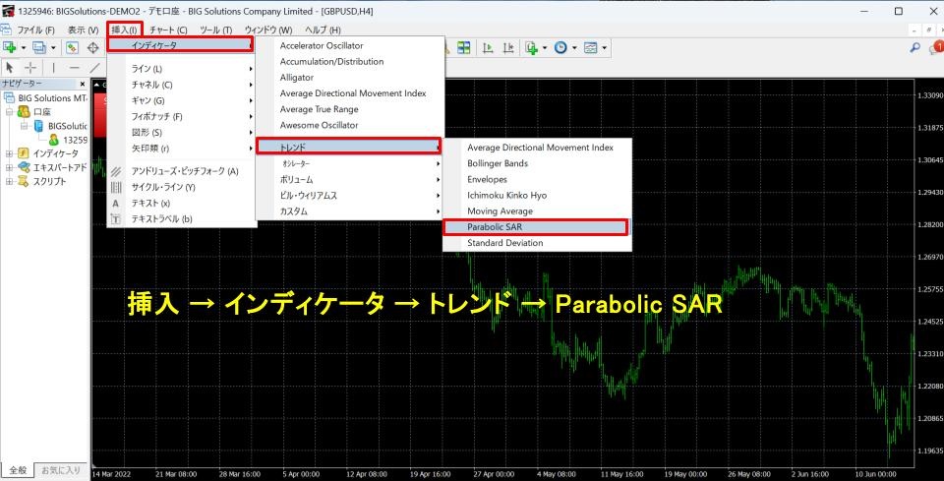This screenshot has height=481, width=944.
Task: Open the フィボナッチ (F) submenu
Action: tap(182, 116)
